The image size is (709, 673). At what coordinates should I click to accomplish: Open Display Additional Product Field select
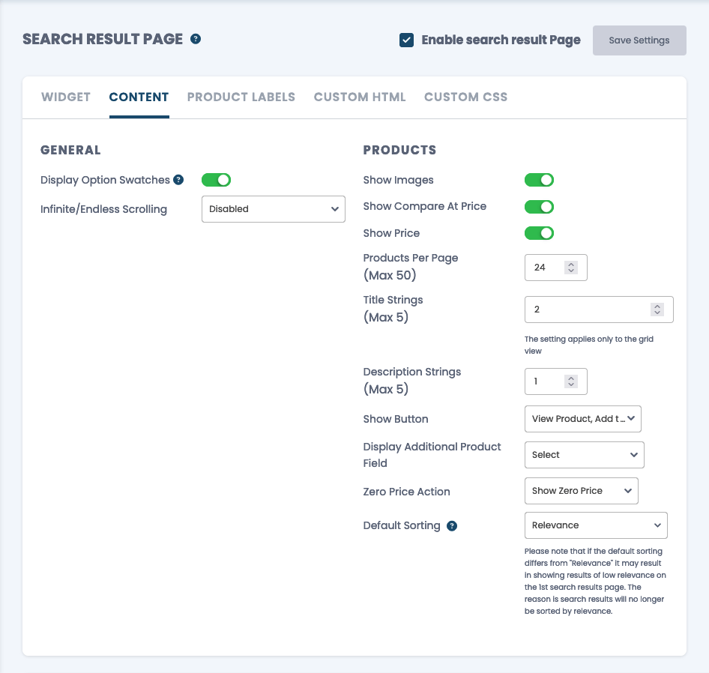pyautogui.click(x=584, y=455)
